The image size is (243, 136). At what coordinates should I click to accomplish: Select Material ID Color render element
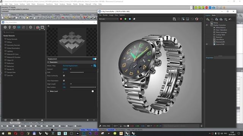pyautogui.click(x=13, y=54)
